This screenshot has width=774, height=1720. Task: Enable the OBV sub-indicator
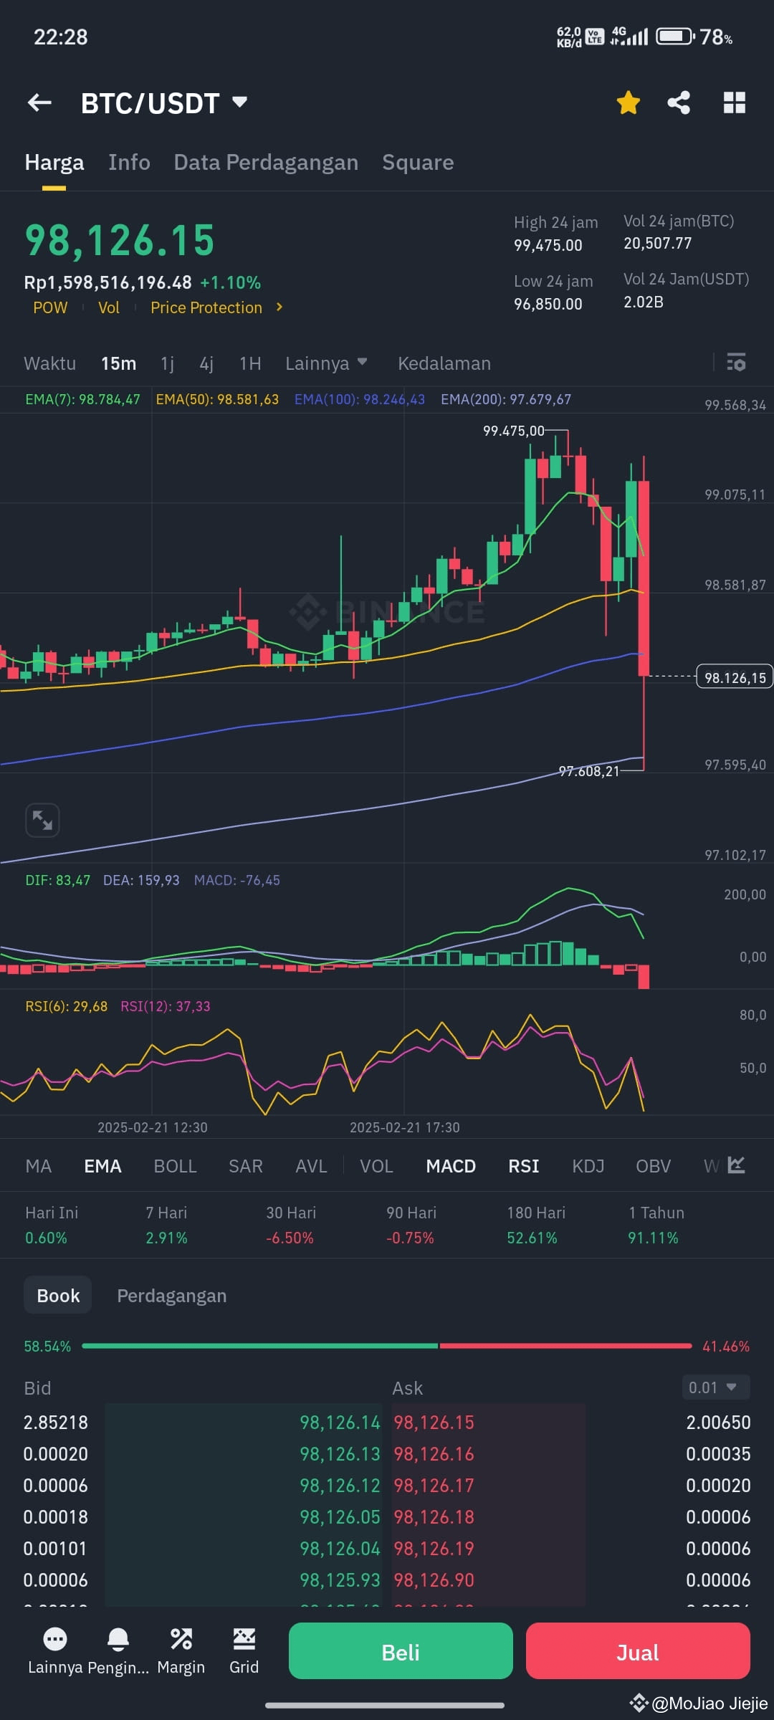tap(654, 1166)
